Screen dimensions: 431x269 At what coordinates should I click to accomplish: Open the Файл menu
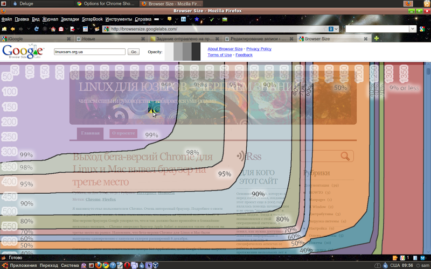[x=6, y=19]
